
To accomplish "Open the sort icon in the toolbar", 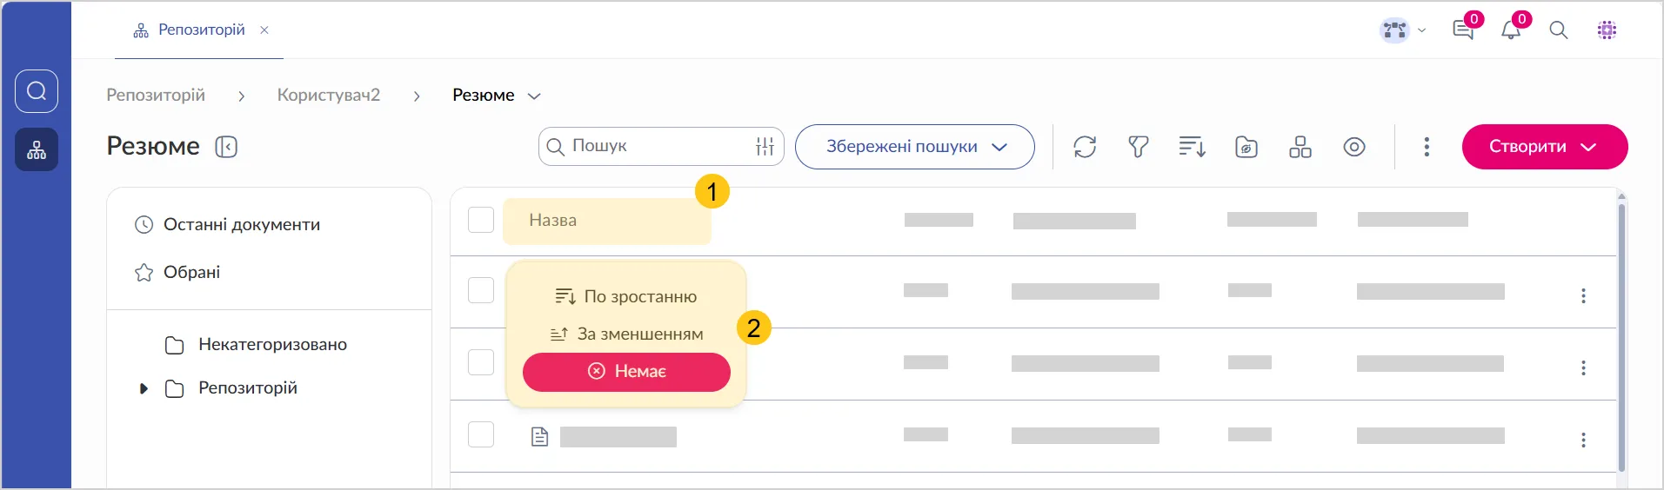I will click(1192, 147).
